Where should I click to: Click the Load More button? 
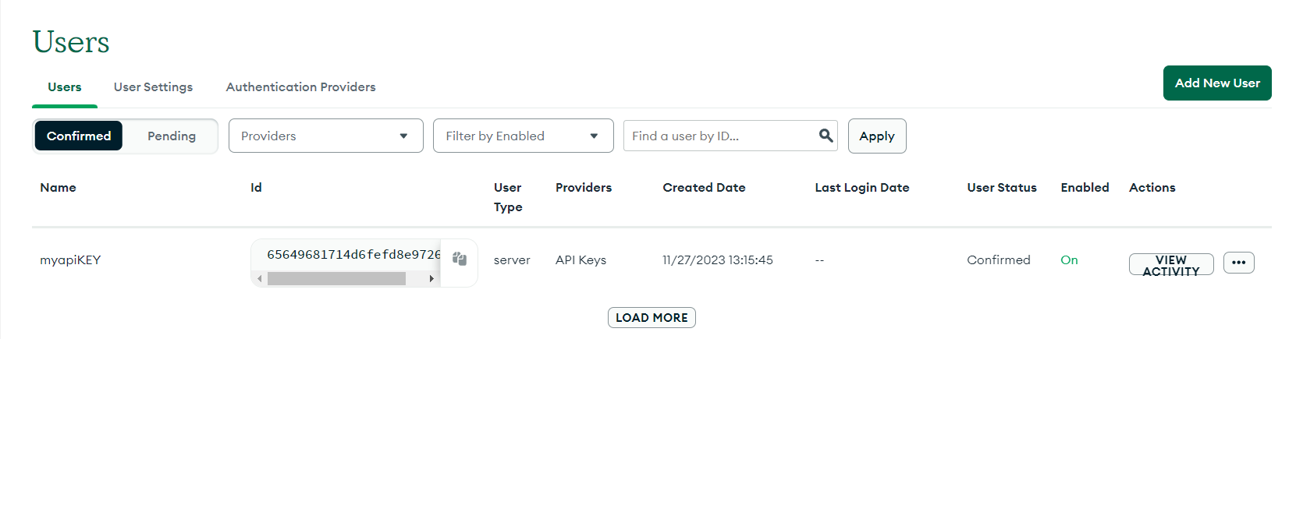point(652,318)
